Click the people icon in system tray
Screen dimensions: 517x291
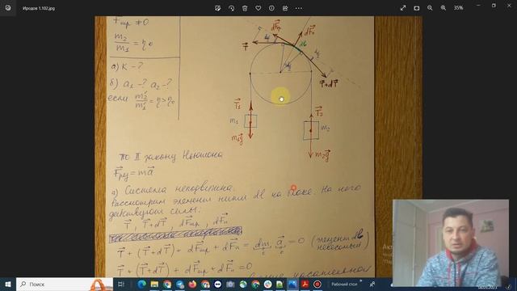[372, 284]
